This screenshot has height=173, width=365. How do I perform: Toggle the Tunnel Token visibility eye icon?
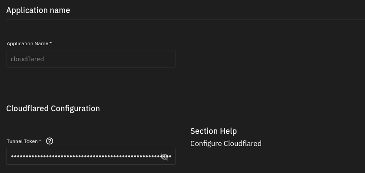(x=164, y=156)
